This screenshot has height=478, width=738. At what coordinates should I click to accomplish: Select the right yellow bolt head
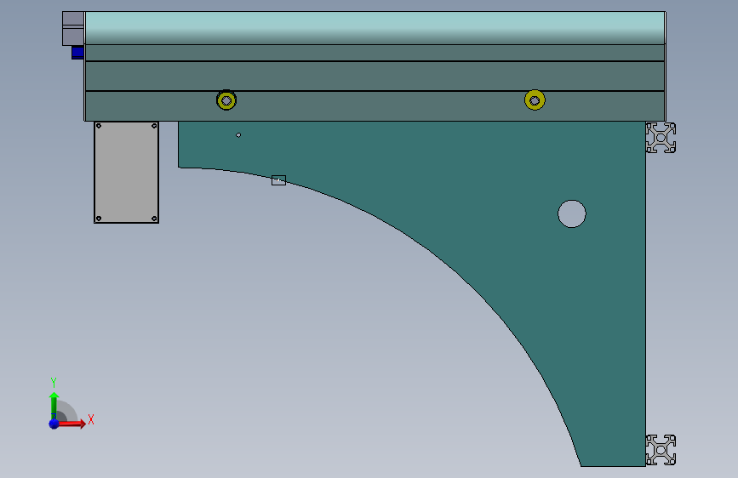coord(535,100)
